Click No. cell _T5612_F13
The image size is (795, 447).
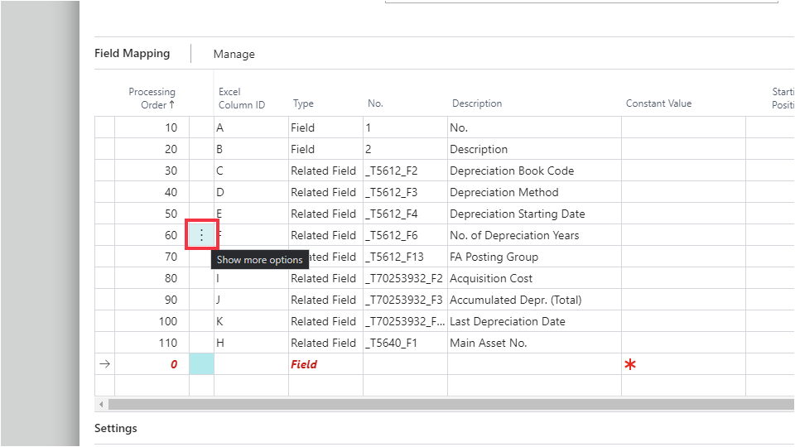click(406, 257)
